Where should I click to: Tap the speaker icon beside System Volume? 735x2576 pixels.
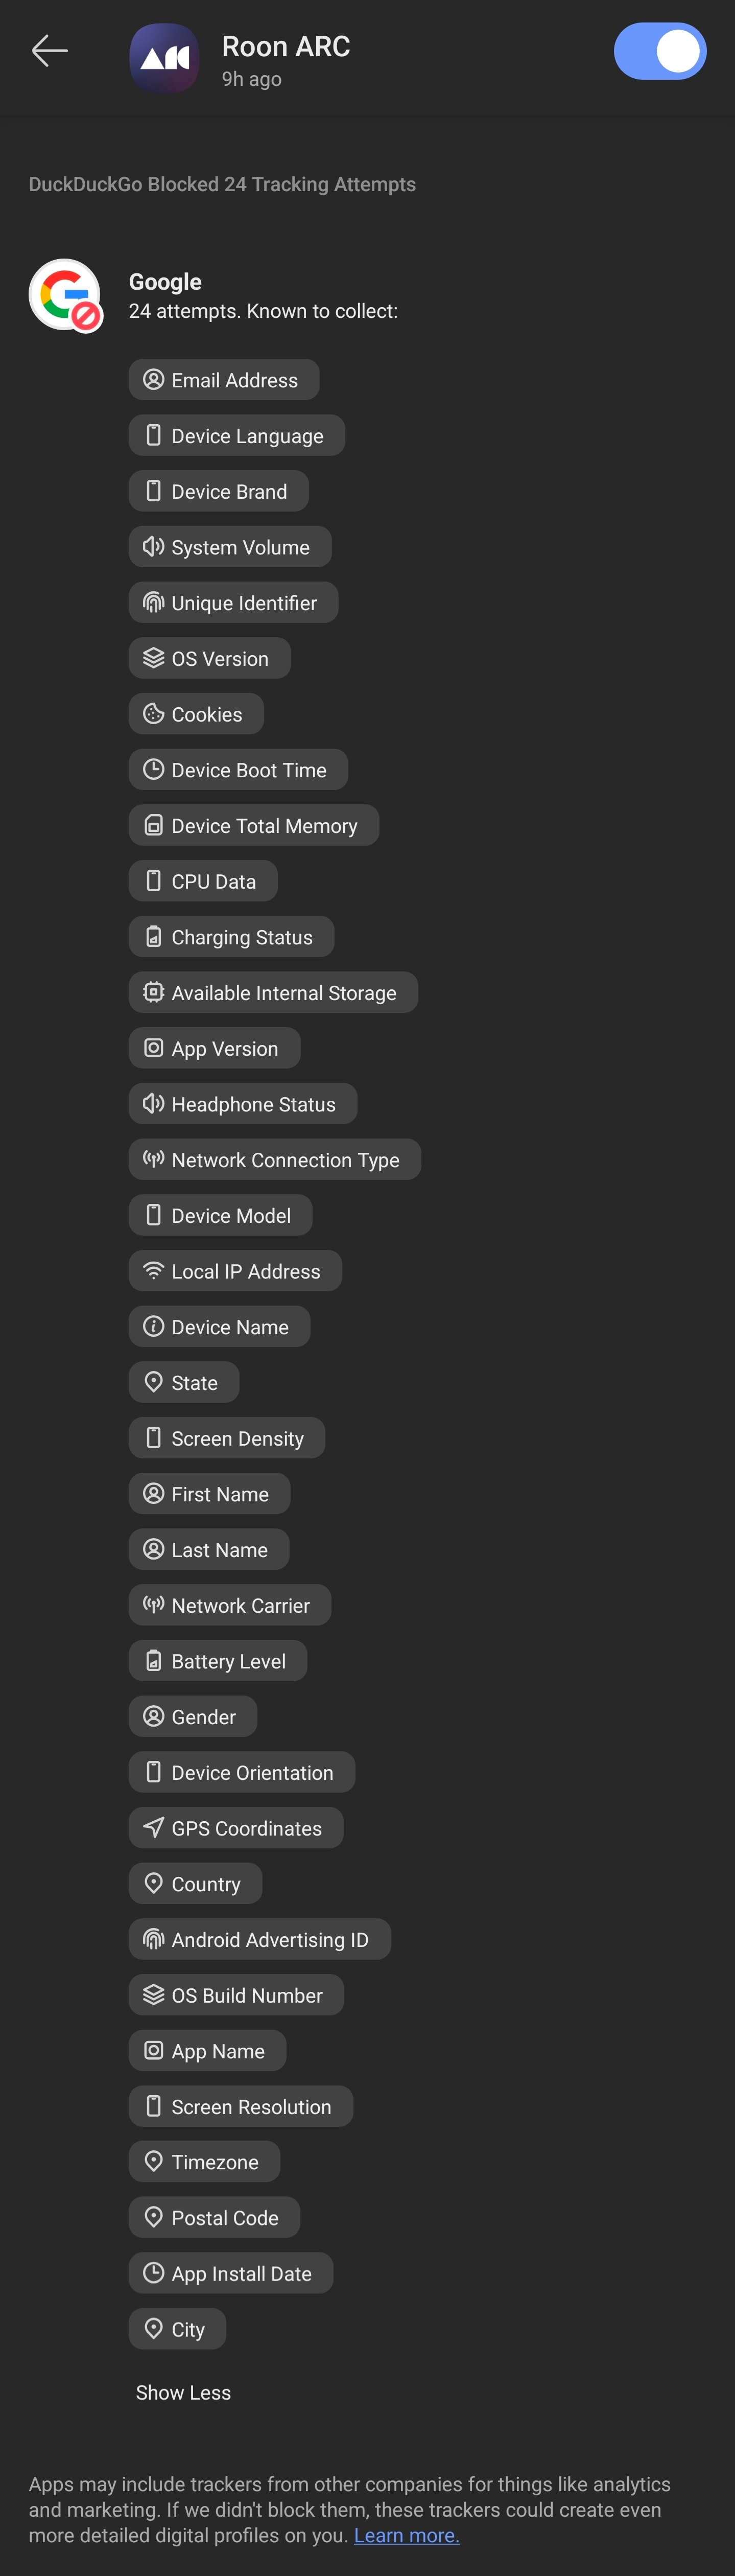coord(153,547)
